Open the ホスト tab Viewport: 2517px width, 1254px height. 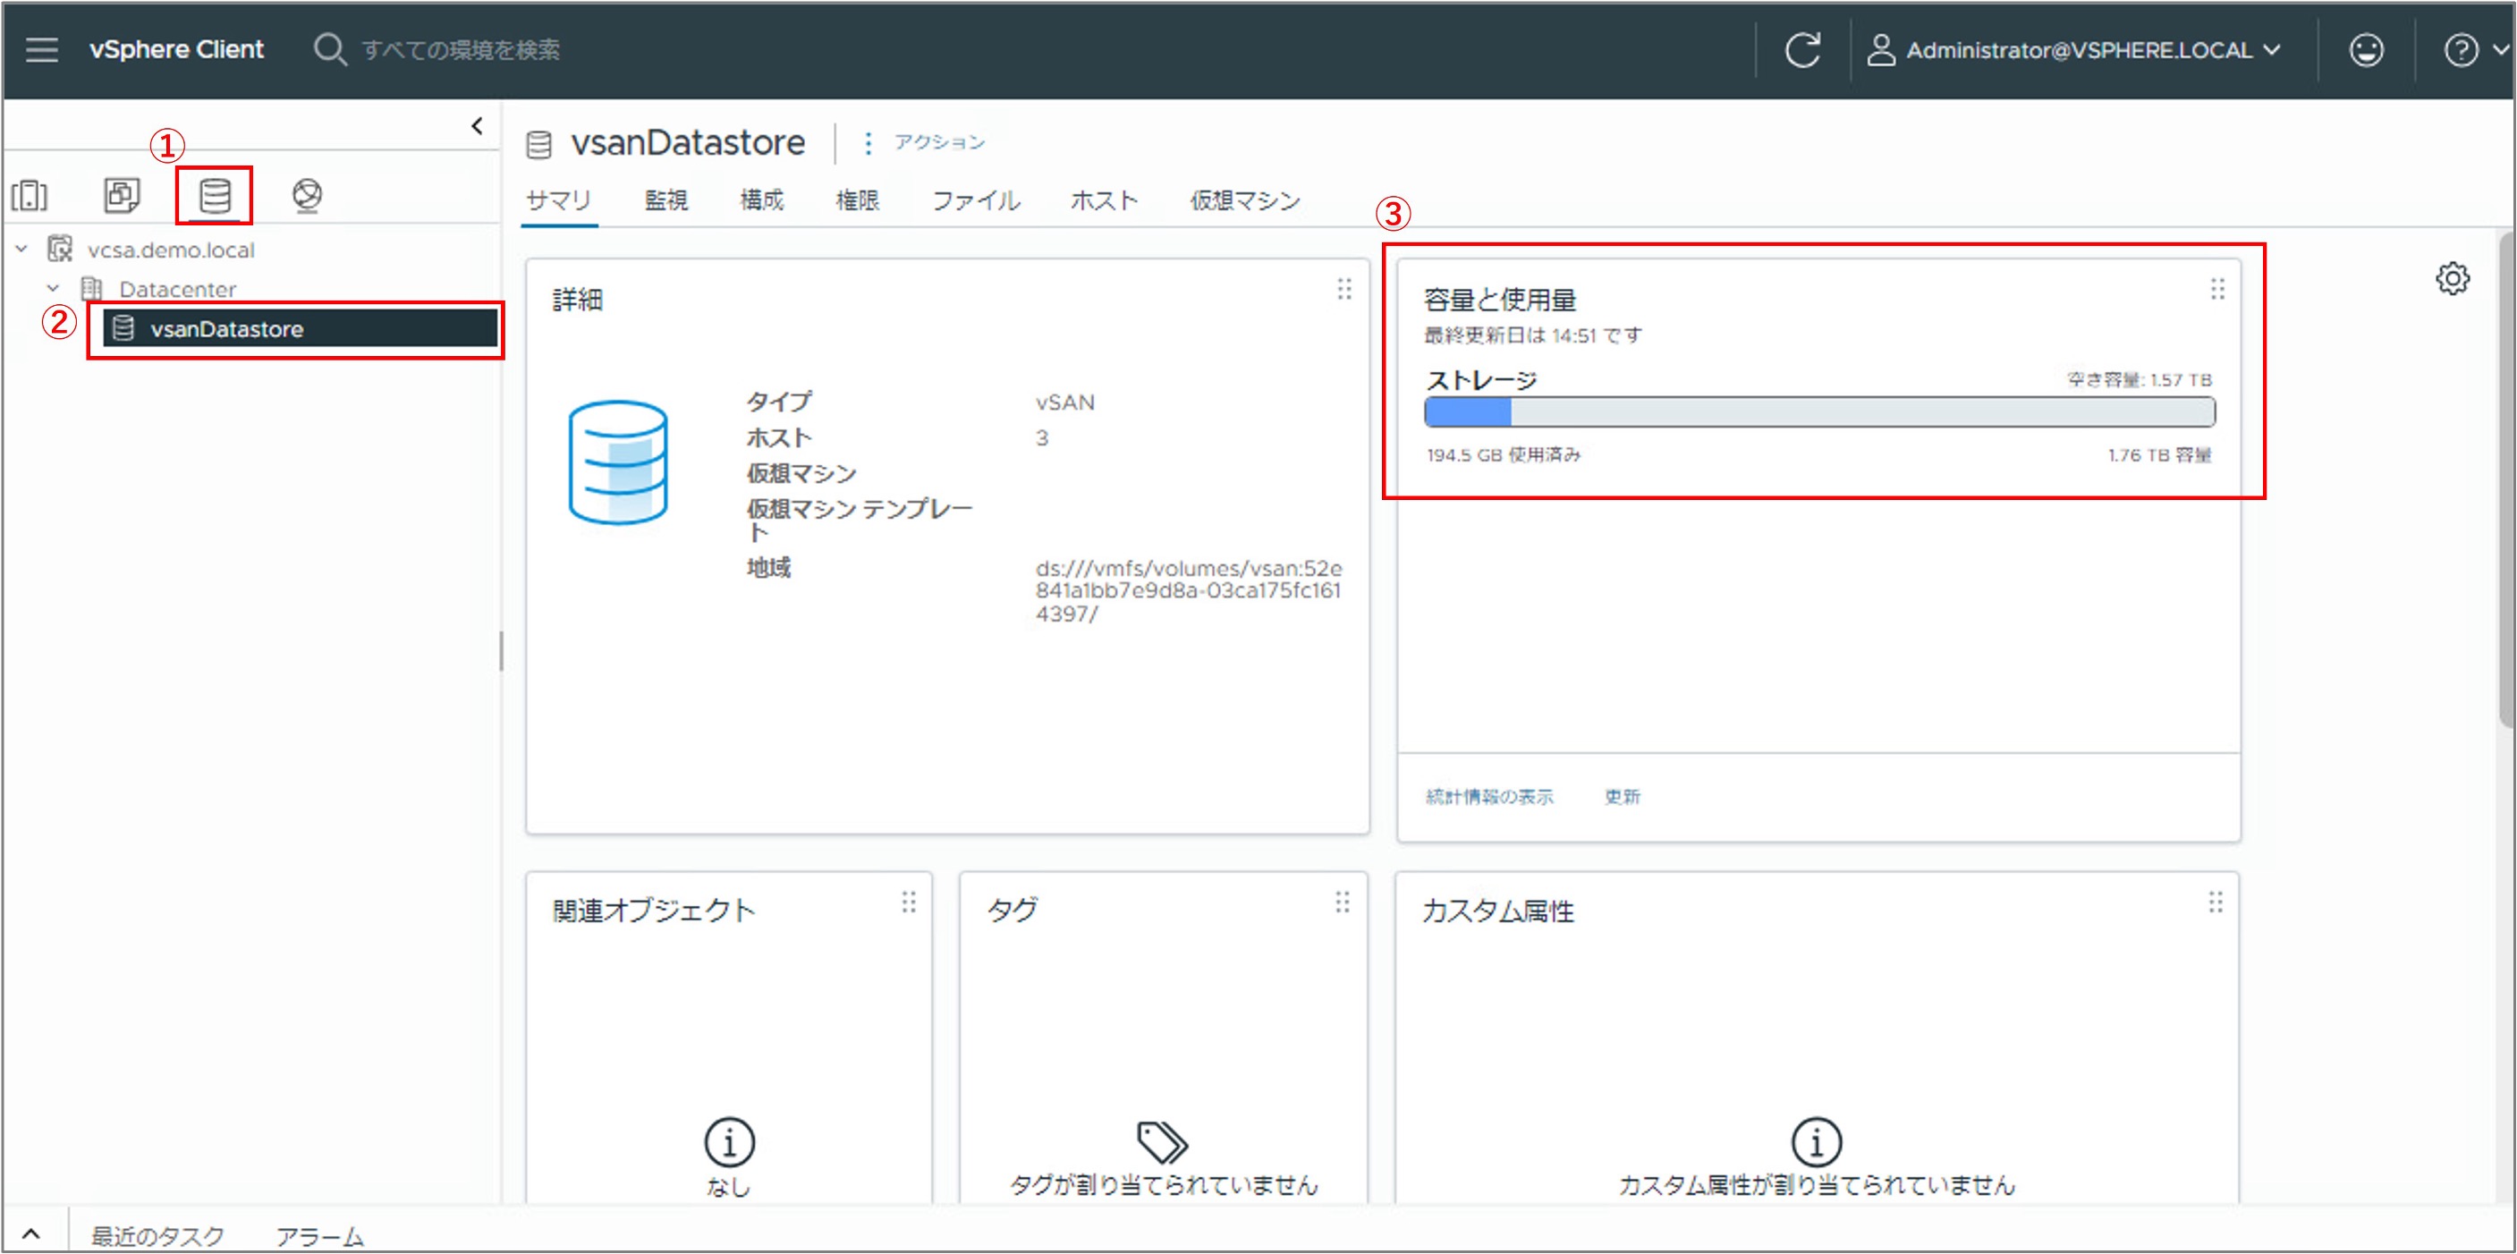click(1104, 200)
